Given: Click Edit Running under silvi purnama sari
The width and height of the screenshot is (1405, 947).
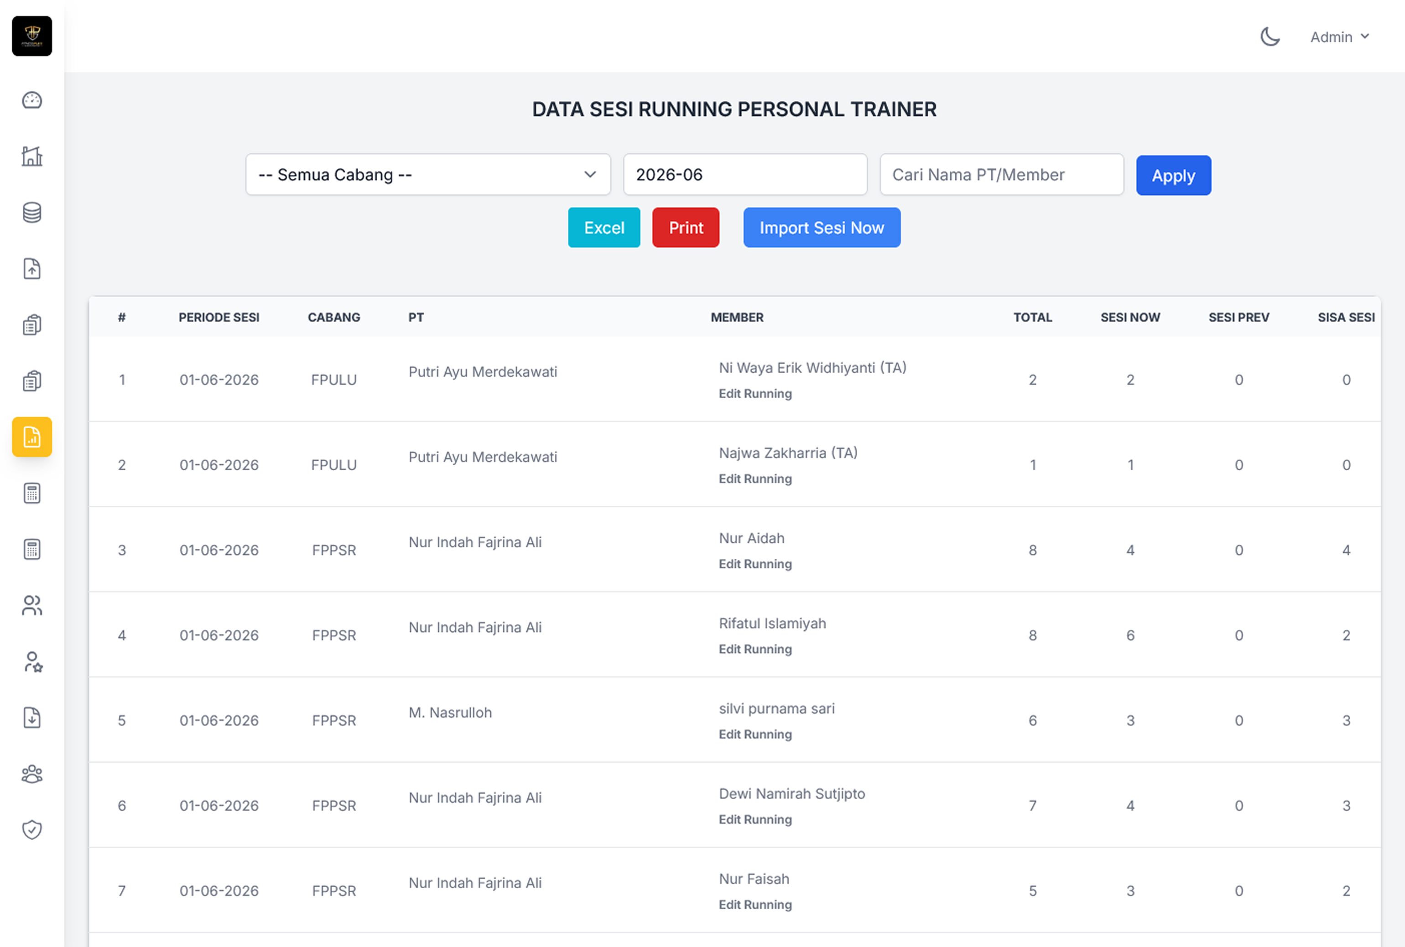Looking at the screenshot, I should point(755,734).
